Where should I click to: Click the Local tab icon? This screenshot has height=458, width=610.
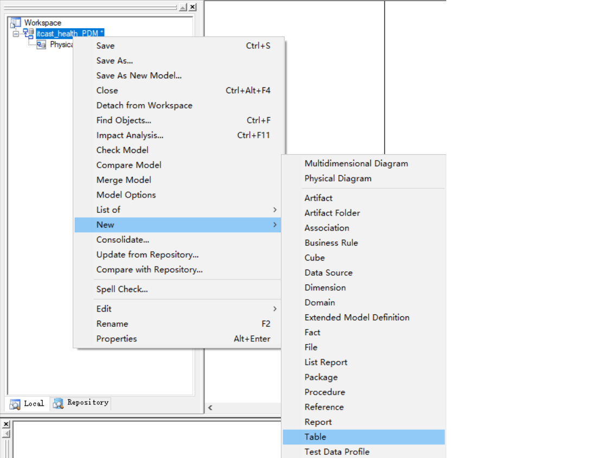point(15,404)
